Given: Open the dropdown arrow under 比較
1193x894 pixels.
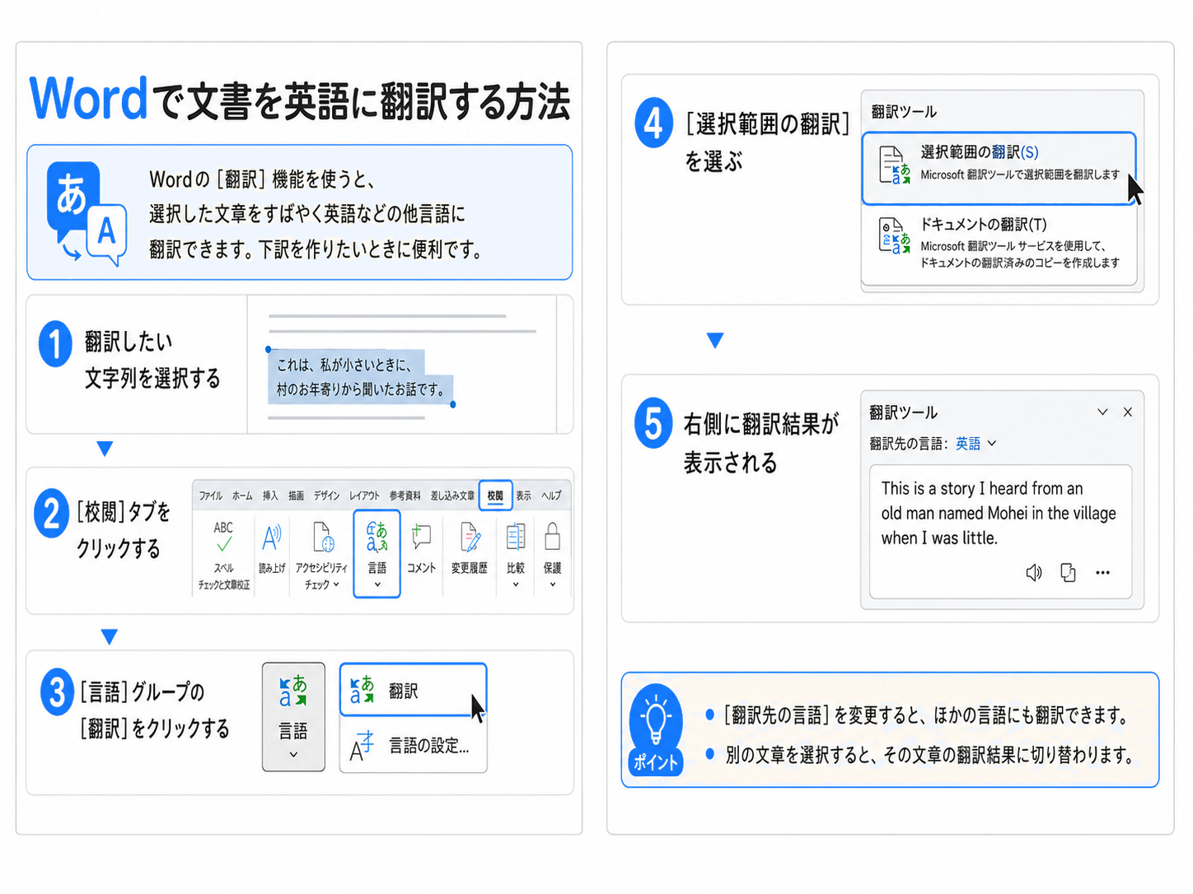Looking at the screenshot, I should (x=516, y=584).
